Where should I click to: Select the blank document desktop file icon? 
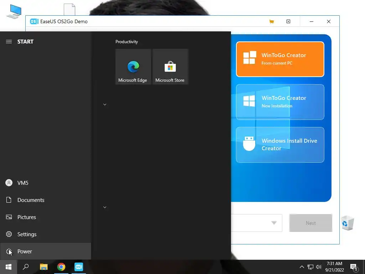(x=70, y=9)
